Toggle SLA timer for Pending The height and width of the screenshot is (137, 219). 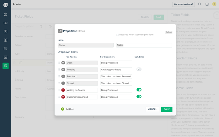[x=139, y=69]
